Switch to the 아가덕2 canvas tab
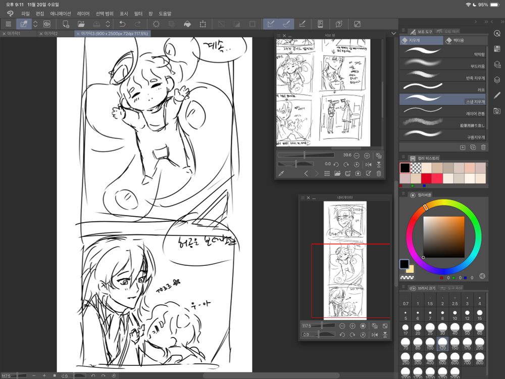 (51, 33)
